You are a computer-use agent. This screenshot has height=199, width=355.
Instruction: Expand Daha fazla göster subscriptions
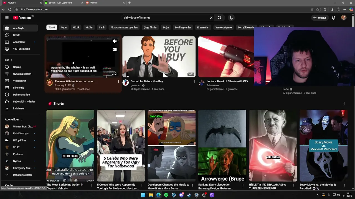click(x=21, y=175)
